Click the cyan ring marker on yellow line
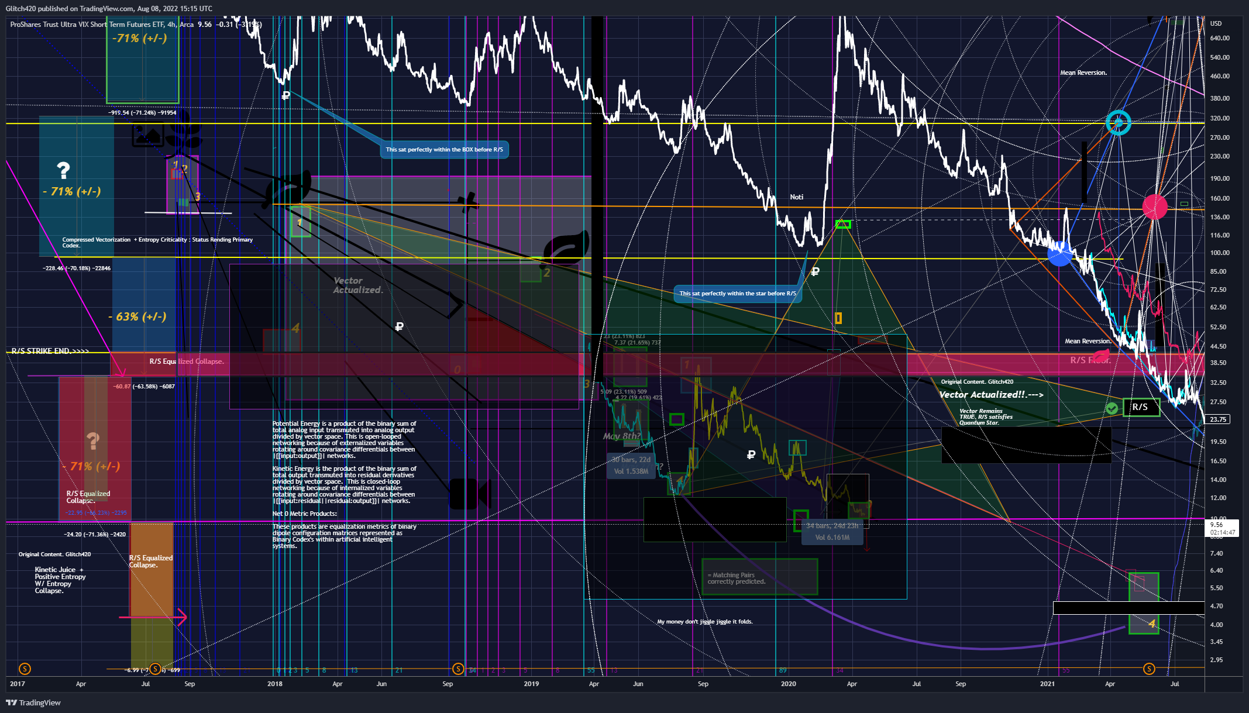The height and width of the screenshot is (713, 1249). pos(1119,122)
